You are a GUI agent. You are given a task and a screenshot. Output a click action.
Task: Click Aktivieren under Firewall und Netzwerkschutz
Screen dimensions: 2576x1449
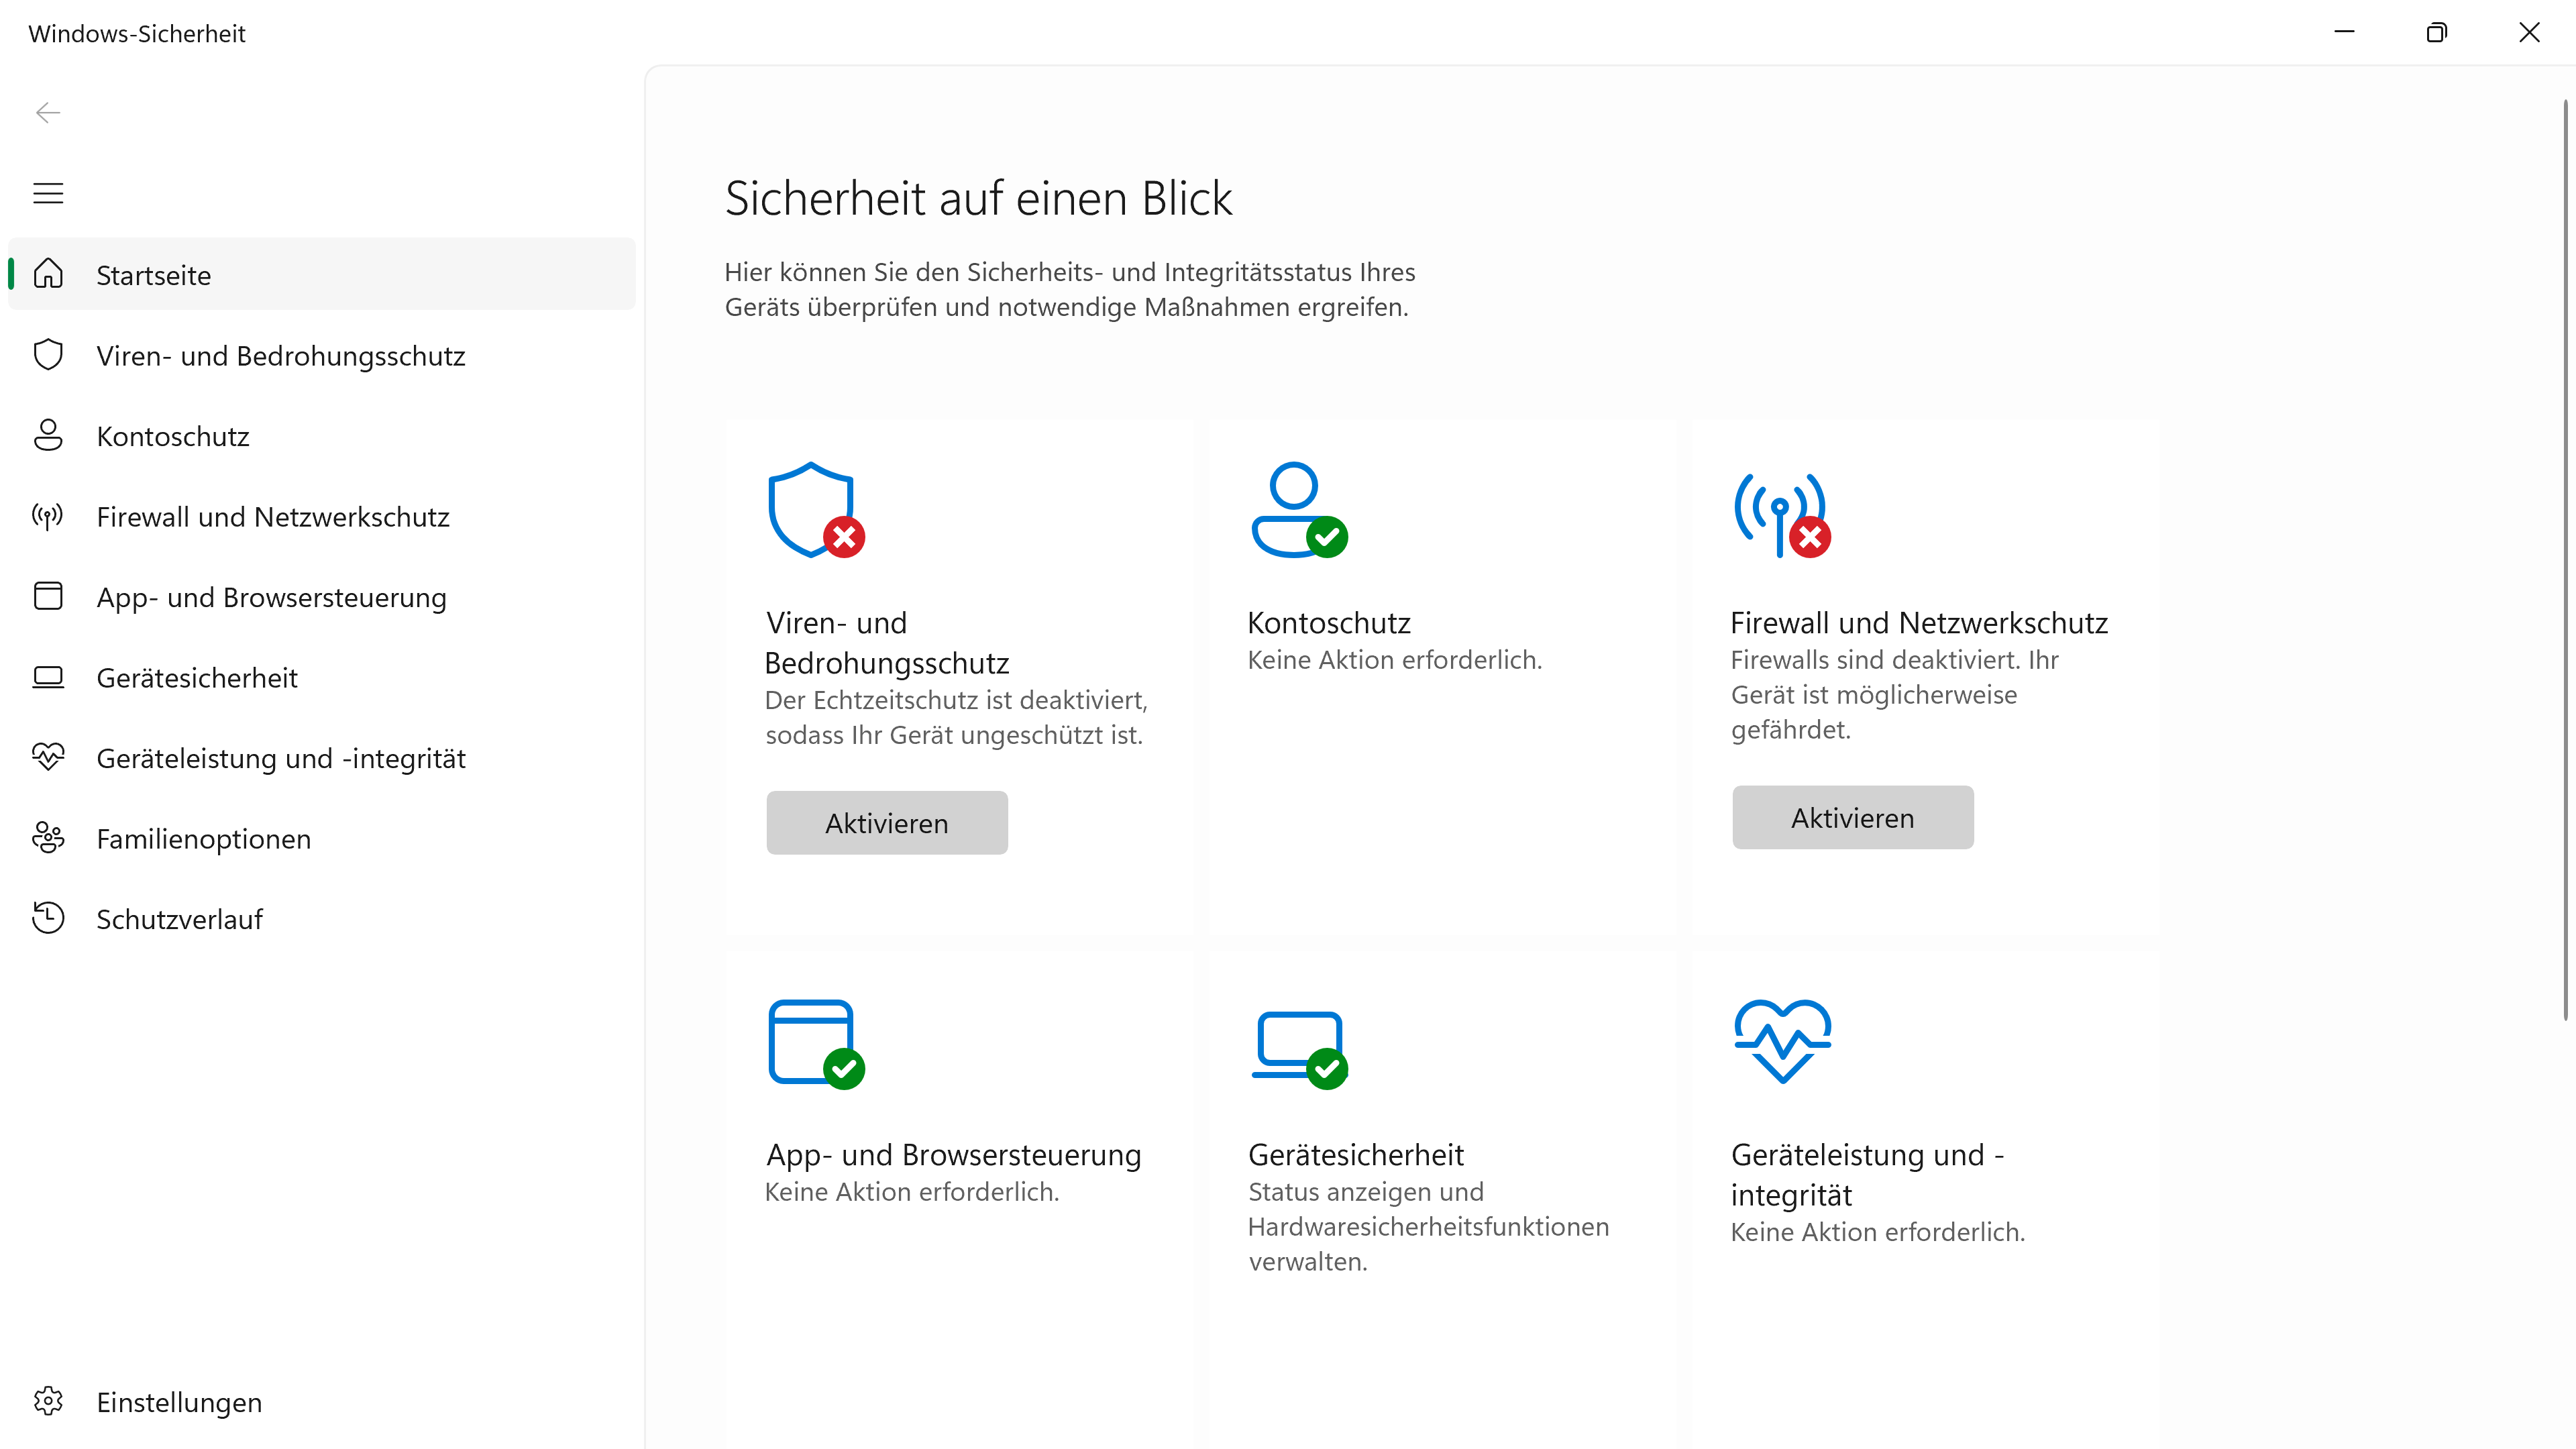click(x=1852, y=817)
